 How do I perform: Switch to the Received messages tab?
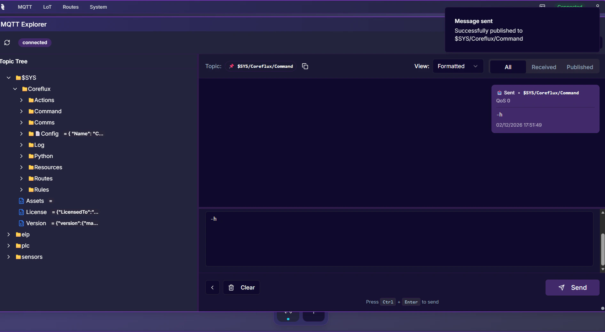tap(544, 67)
